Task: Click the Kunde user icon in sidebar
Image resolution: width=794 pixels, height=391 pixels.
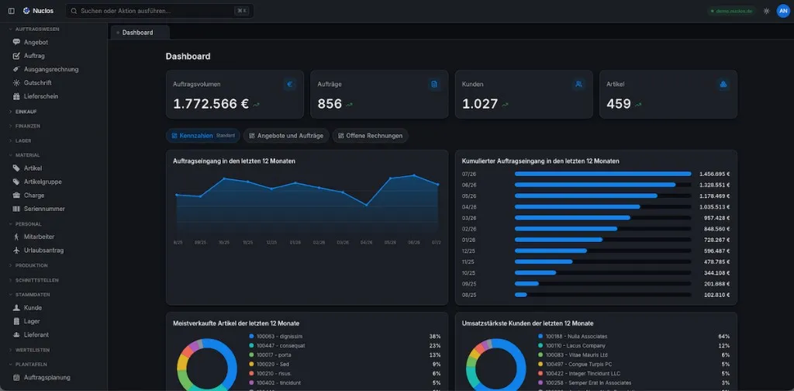Action: point(16,308)
